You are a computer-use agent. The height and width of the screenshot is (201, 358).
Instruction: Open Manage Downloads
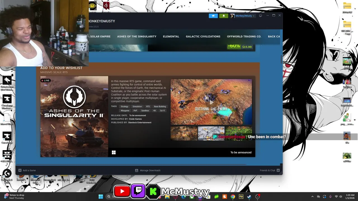(x=148, y=170)
